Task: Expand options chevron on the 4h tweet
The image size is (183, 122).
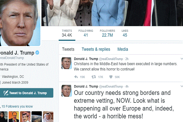Action: (x=182, y=86)
